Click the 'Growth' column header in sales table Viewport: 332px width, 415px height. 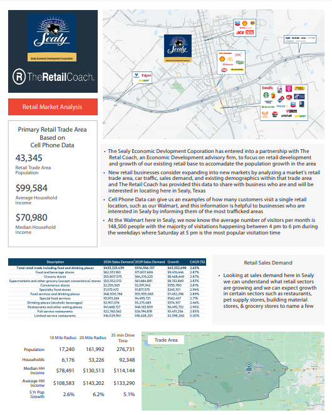[x=174, y=262]
